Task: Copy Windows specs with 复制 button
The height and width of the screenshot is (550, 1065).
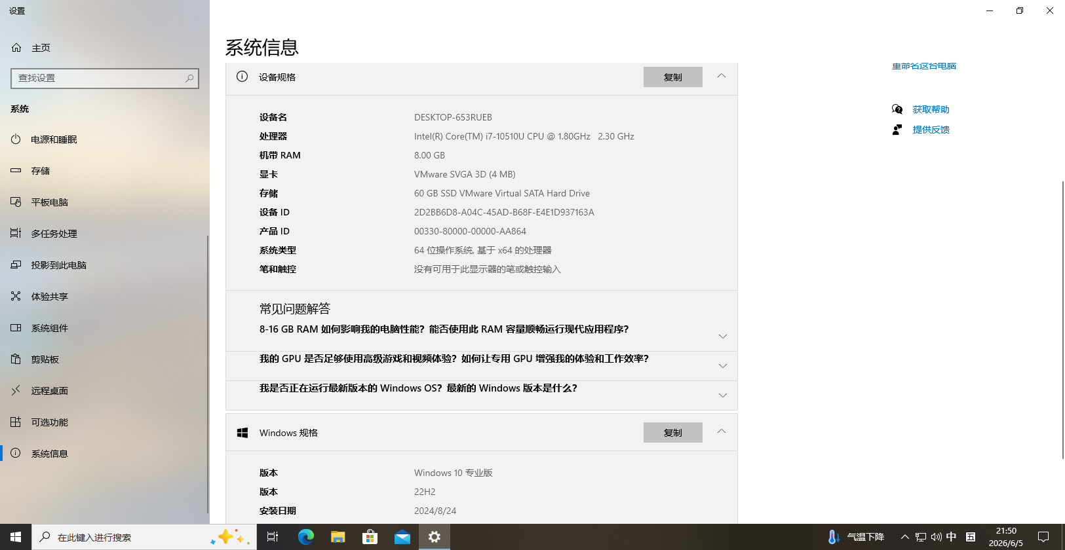Action: click(x=673, y=433)
